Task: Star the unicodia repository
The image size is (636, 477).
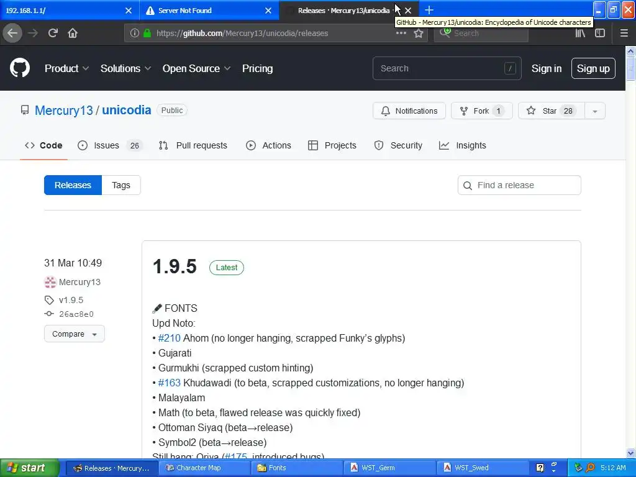Action: point(552,111)
